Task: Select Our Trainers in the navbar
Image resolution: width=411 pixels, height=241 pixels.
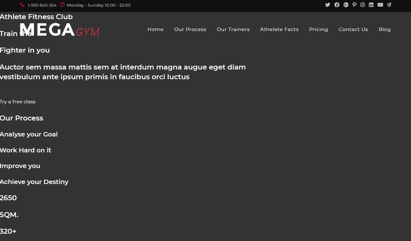Action: pos(233,29)
